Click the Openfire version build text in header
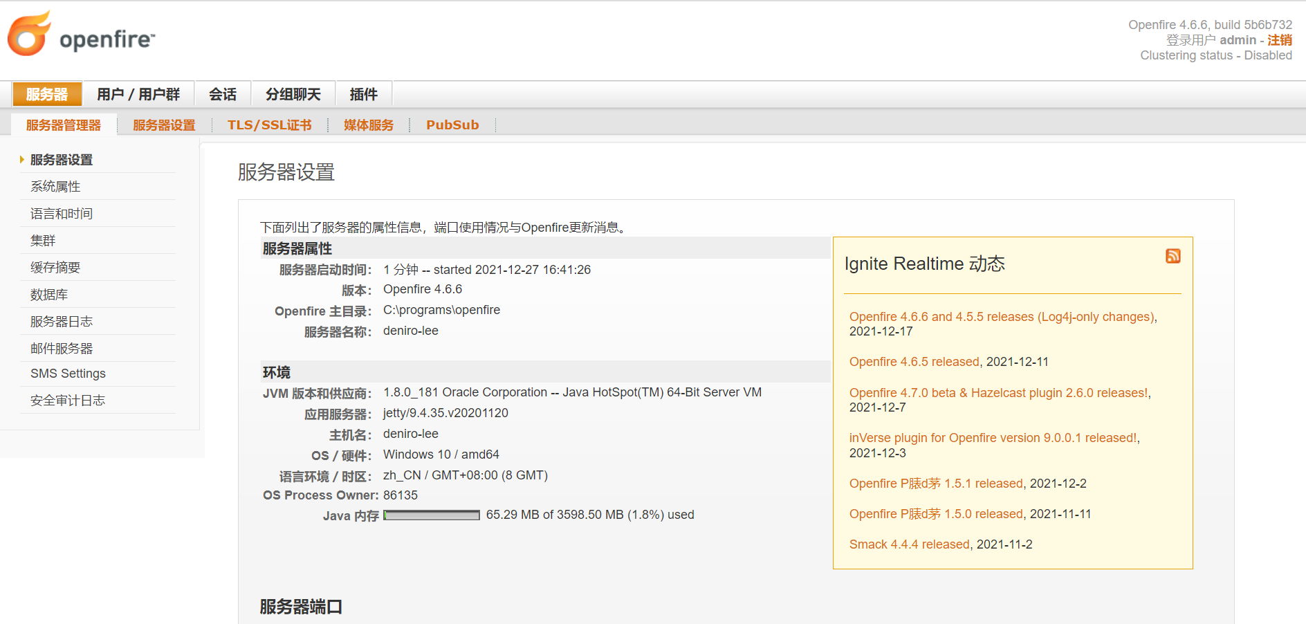The image size is (1306, 624). (x=1211, y=25)
